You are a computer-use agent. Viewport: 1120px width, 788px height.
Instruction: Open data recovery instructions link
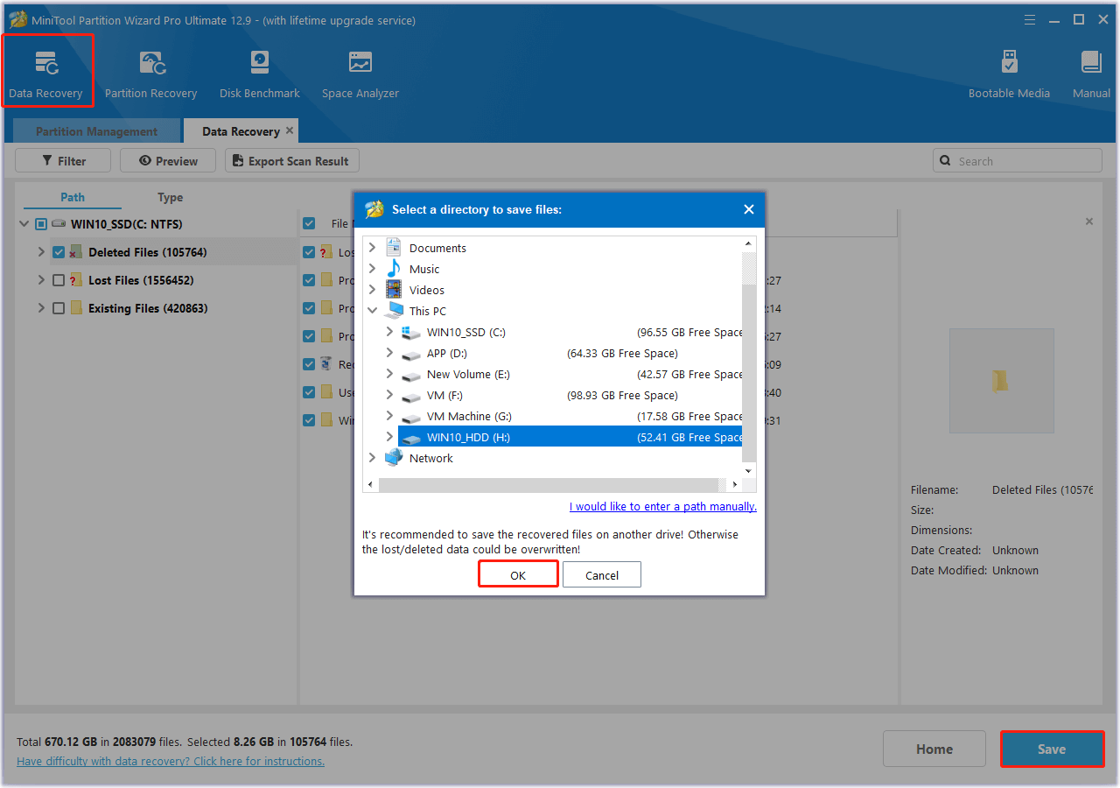171,761
